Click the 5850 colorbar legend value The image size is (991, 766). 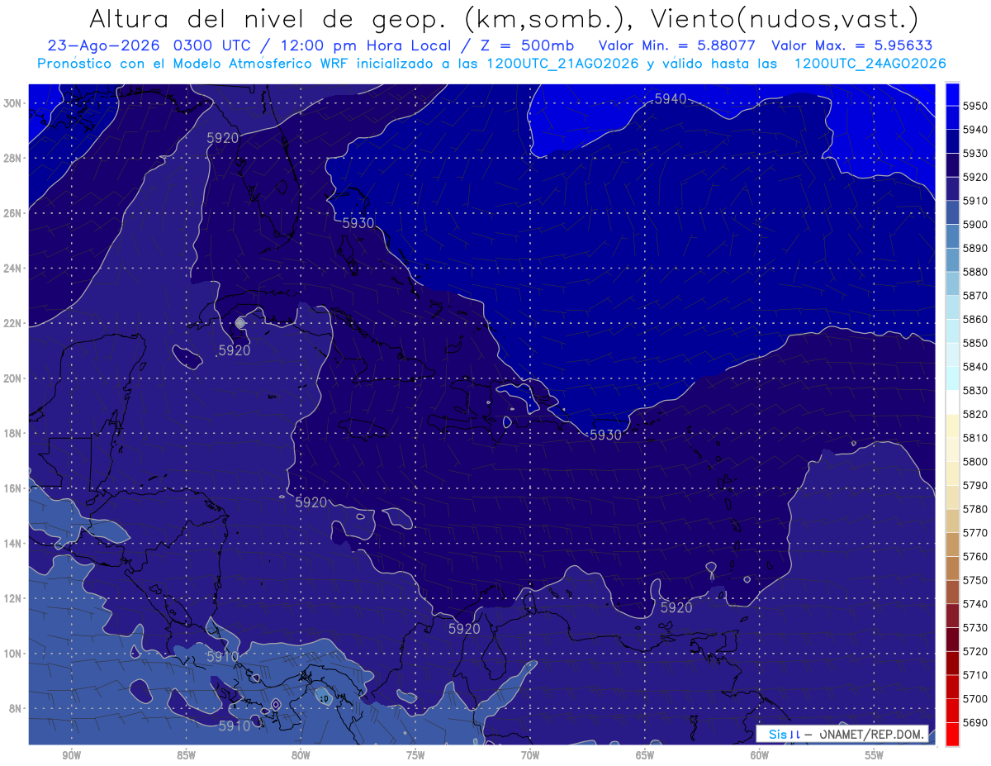pos(975,343)
